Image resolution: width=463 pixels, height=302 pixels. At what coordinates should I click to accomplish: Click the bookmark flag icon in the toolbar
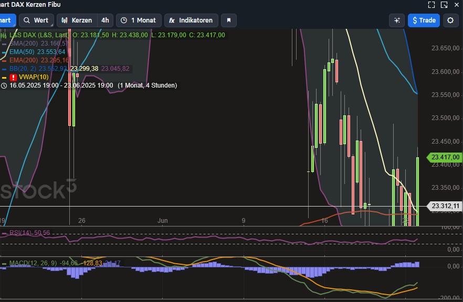(x=228, y=20)
